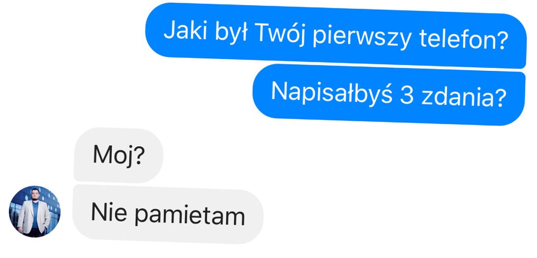The height and width of the screenshot is (258, 537).
Task: Open the sender's round profile avatar
Action: point(34,212)
